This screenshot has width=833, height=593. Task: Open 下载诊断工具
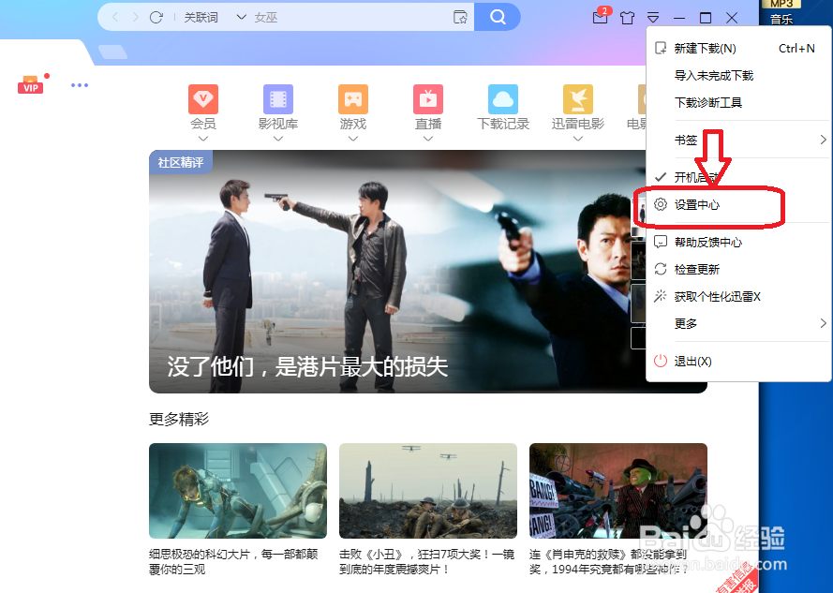(x=739, y=102)
